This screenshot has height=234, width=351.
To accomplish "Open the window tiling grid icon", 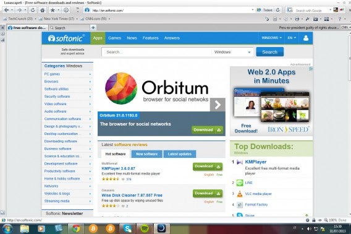I will pyautogui.click(x=327, y=19).
